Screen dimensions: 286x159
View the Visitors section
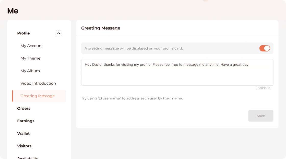tap(24, 146)
